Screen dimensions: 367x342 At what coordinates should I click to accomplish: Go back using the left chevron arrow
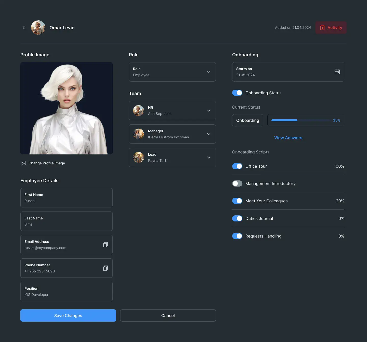point(24,28)
